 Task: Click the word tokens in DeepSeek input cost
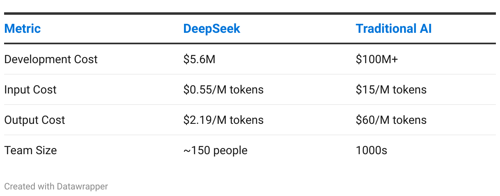click(x=247, y=89)
